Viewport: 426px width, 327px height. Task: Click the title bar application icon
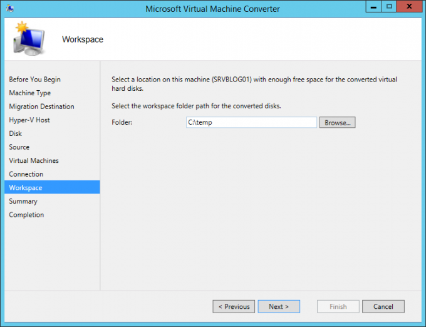[x=11, y=9]
